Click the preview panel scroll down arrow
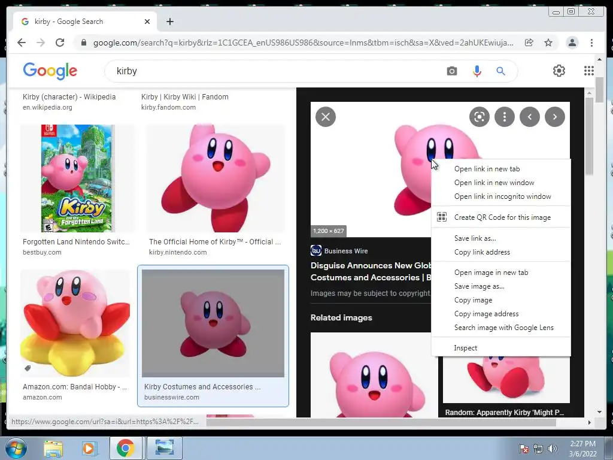This screenshot has height=460, width=613. pos(599,412)
